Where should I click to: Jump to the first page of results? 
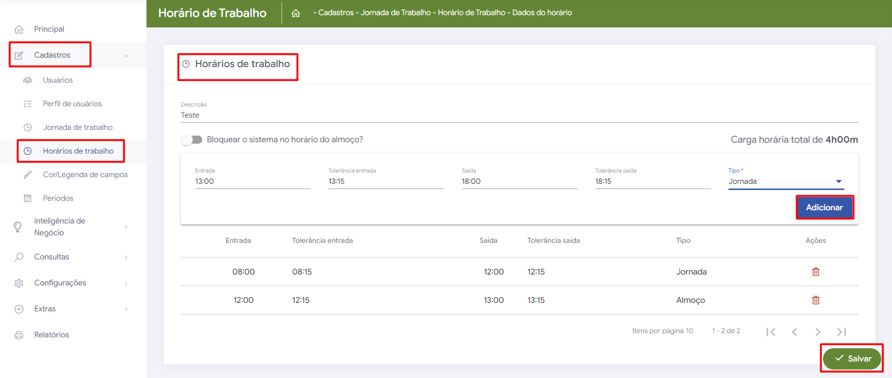[x=771, y=332]
